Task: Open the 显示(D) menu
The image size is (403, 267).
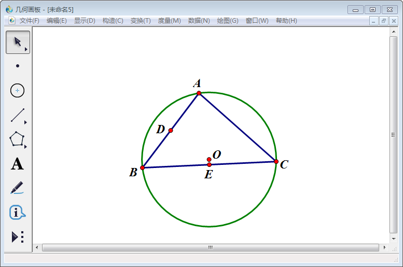Action: [x=85, y=21]
